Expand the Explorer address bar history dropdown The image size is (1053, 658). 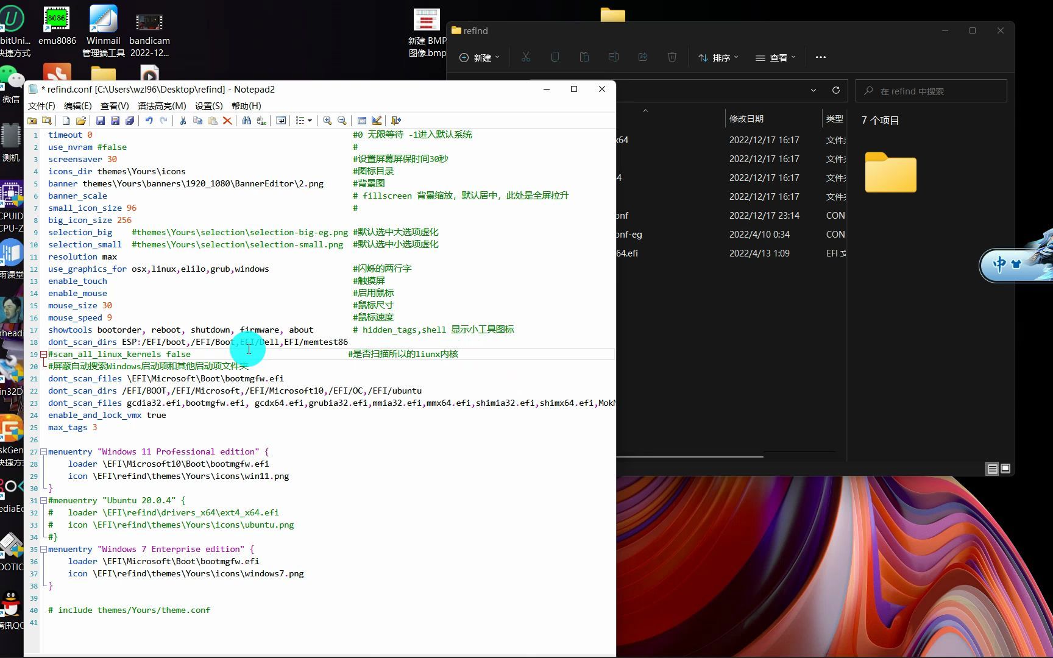814,91
